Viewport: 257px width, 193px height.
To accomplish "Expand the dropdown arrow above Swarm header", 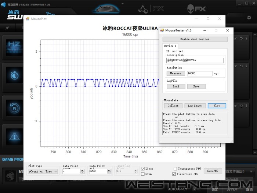I will click(122, 4).
